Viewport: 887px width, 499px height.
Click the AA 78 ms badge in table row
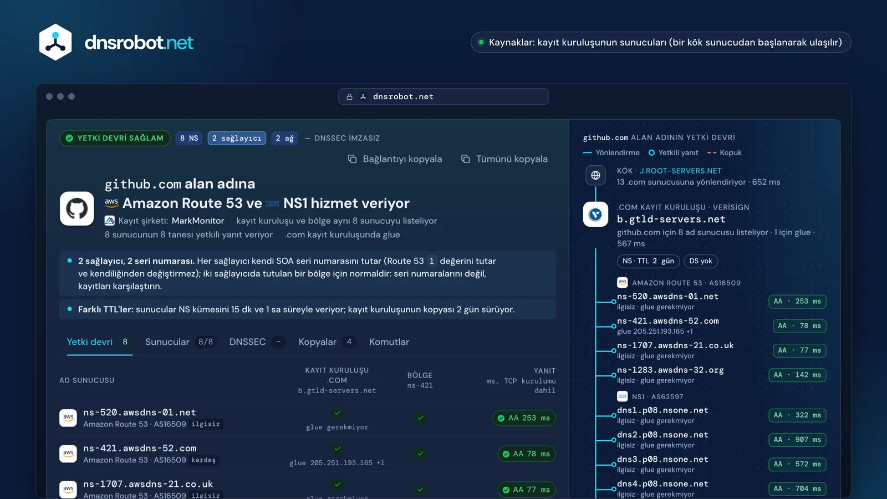tap(527, 454)
